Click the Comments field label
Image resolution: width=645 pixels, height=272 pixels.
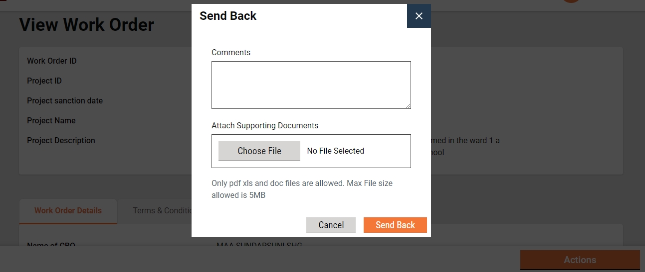(231, 53)
